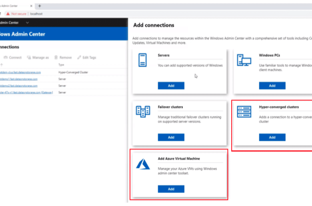Click the Windows PCs card title

click(270, 55)
